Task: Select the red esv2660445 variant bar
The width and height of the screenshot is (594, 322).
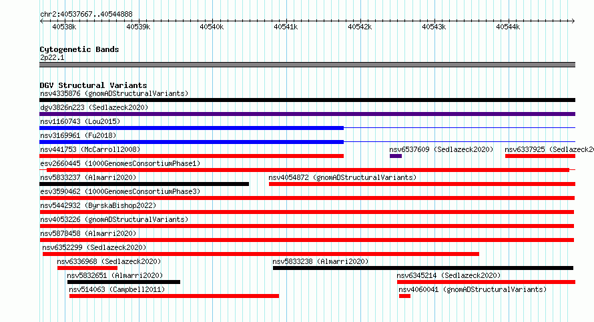Action: 308,170
